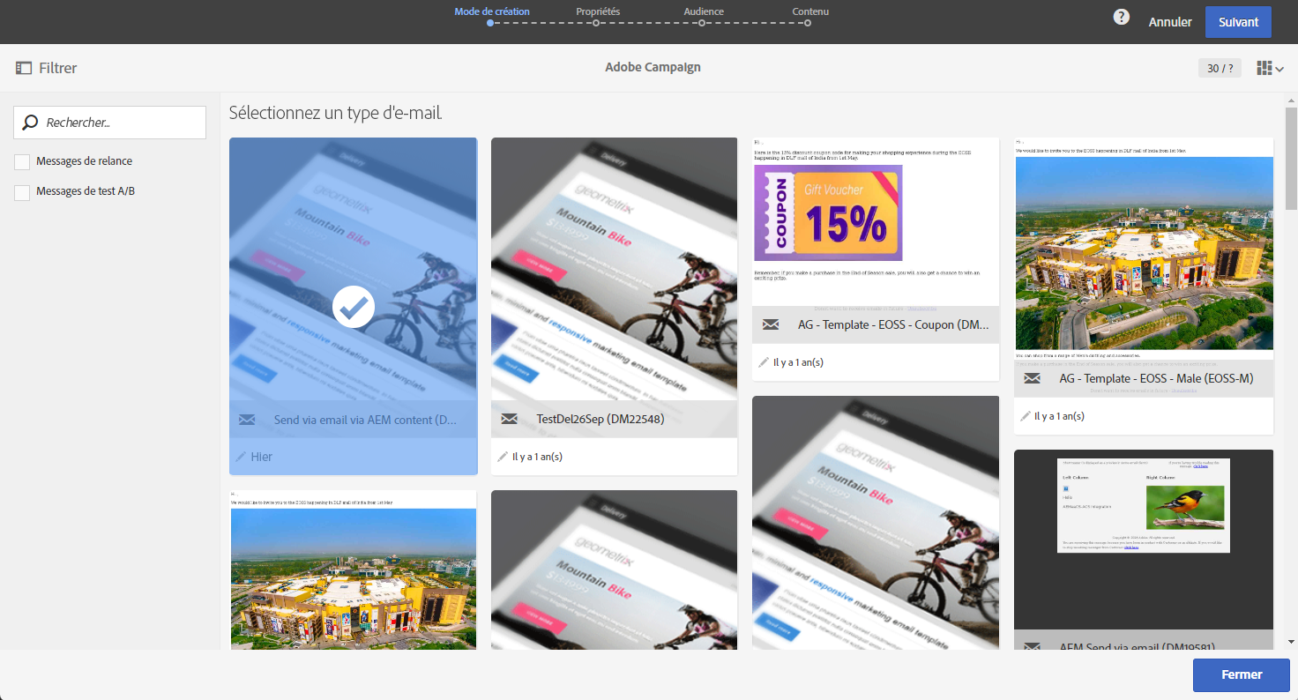1298x700 pixels.
Task: Click the Suivant button
Action: [1238, 22]
